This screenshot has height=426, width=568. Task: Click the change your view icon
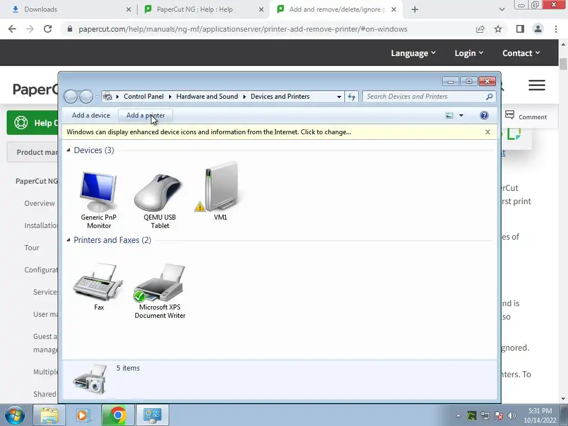coord(449,115)
